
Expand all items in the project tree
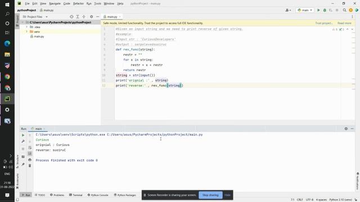[78, 17]
